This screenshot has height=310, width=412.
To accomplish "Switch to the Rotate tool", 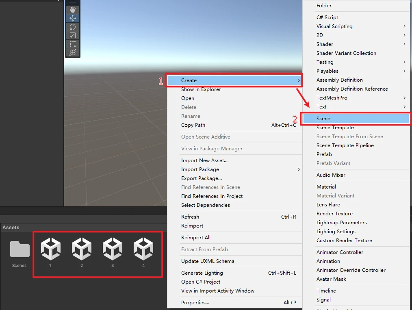I will [73, 27].
